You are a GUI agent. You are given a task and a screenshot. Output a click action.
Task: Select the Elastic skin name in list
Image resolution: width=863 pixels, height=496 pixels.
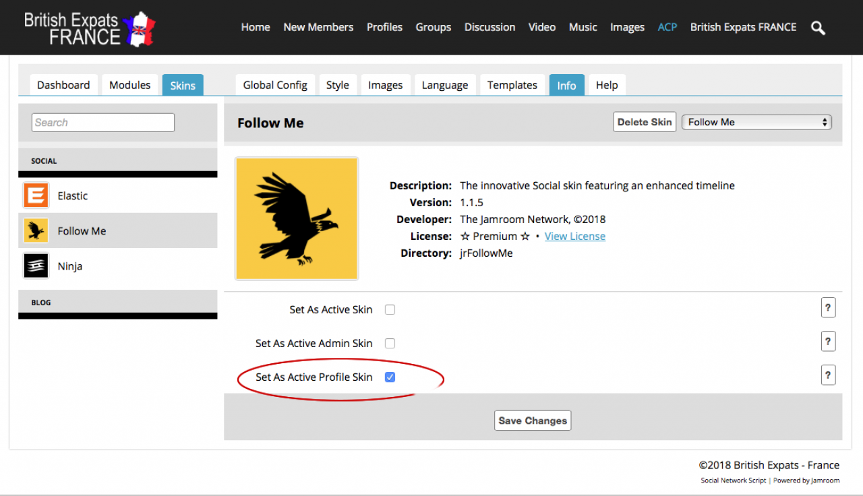73,195
